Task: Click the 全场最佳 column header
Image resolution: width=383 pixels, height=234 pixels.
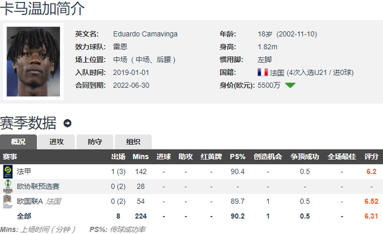Action: click(342, 157)
